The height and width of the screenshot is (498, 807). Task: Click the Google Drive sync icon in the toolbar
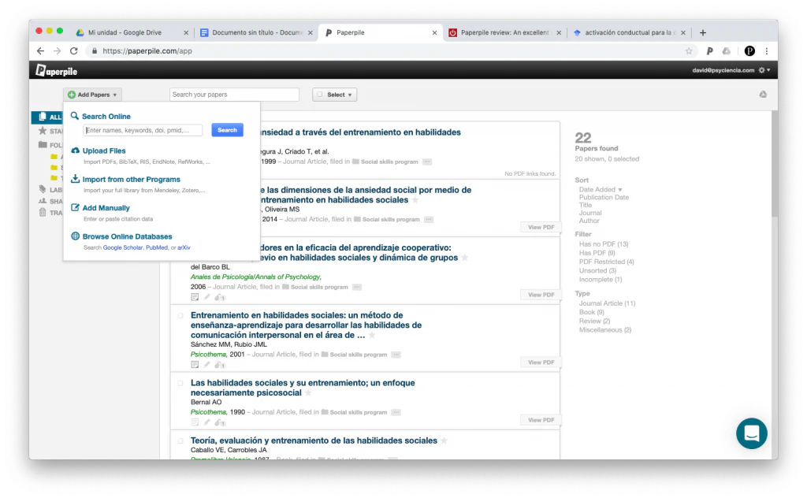click(x=763, y=95)
